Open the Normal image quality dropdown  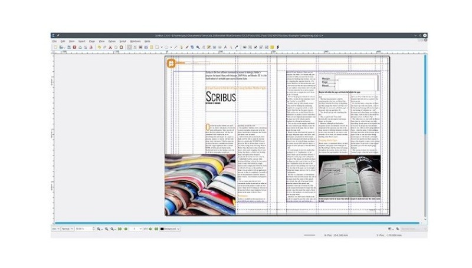(x=67, y=229)
